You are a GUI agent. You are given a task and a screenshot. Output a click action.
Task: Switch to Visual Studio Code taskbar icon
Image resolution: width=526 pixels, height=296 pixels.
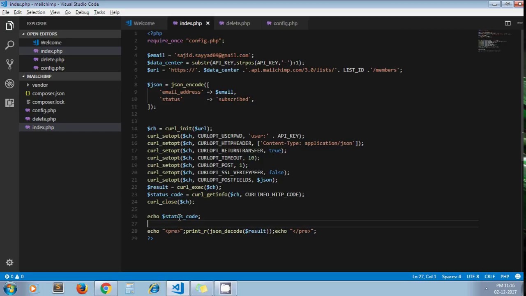click(178, 288)
